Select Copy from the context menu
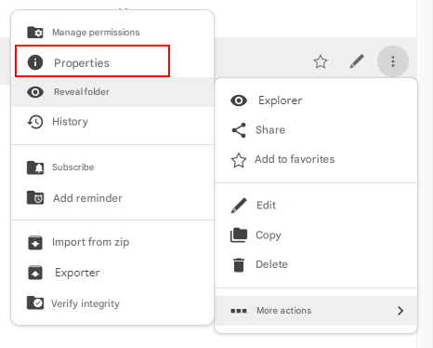This screenshot has width=433, height=348. 316,235
